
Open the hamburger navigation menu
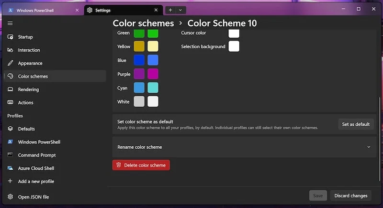10,23
